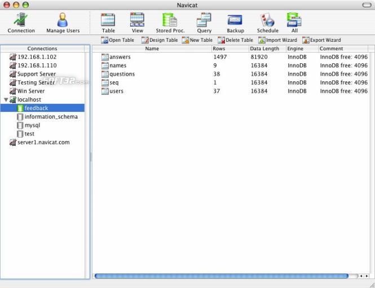Select the Stored Proc. toolbar icon
This screenshot has height=288, width=375.
[x=170, y=23]
